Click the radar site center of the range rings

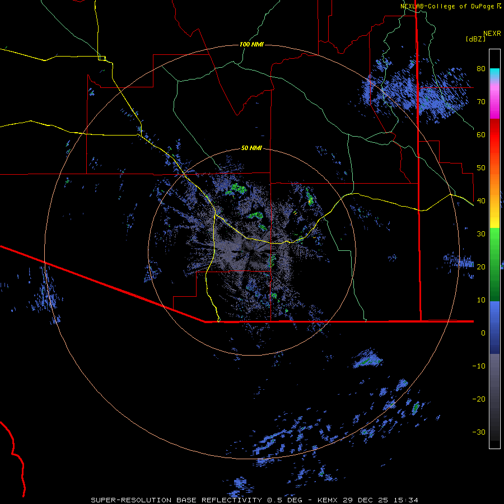pos(251,251)
